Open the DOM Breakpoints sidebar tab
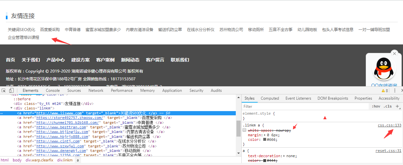The height and width of the screenshot is (165, 403). pyautogui.click(x=333, y=98)
